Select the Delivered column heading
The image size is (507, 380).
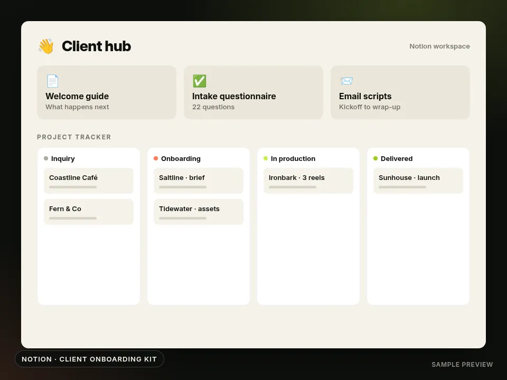397,159
